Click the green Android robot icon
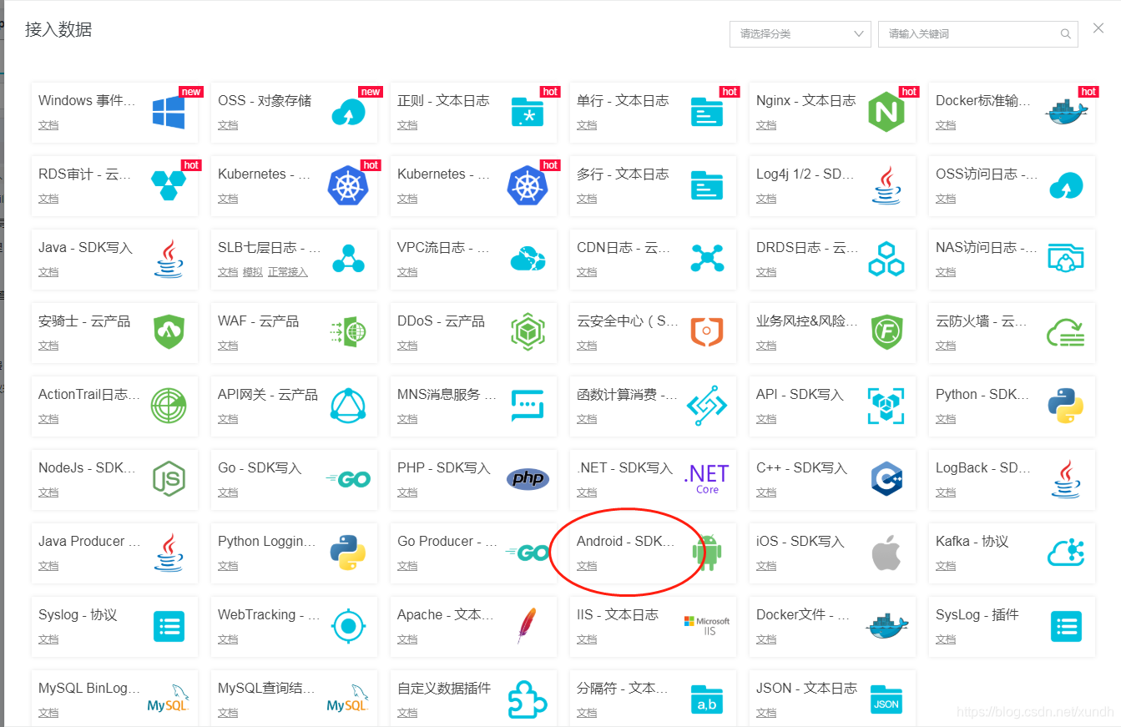This screenshot has height=727, width=1121. [707, 553]
